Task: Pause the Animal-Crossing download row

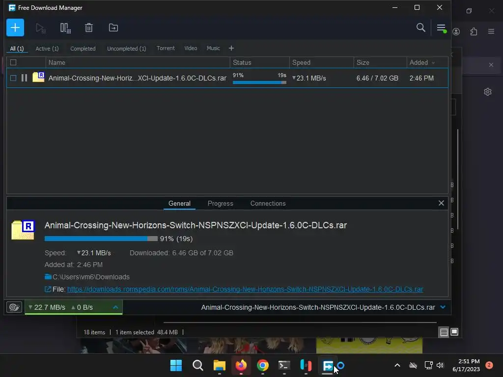Action: click(24, 78)
